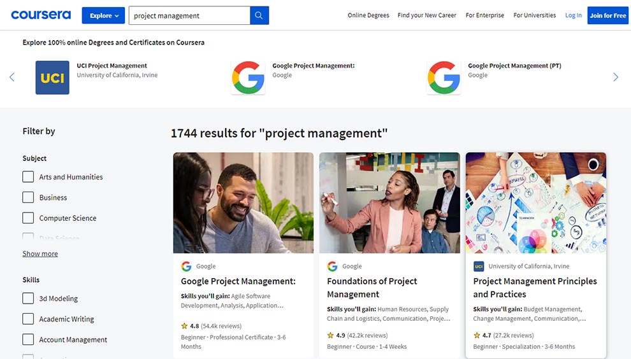Click the University of California, Irvine text in carousel
This screenshot has width=631, height=359.
117,75
